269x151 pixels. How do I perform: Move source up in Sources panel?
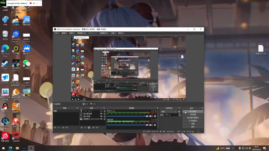(93, 128)
